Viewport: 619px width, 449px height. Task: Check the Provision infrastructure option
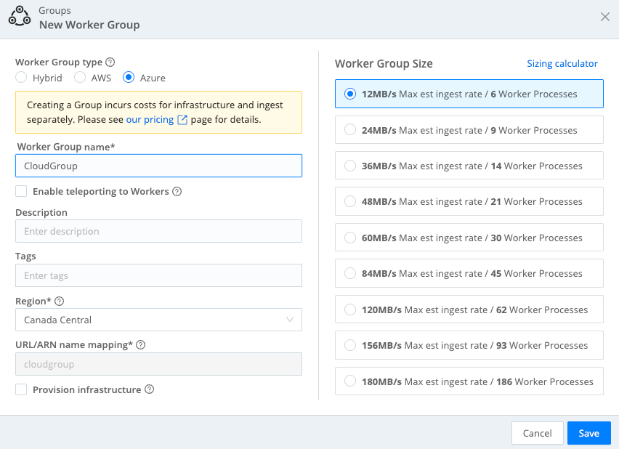point(20,389)
